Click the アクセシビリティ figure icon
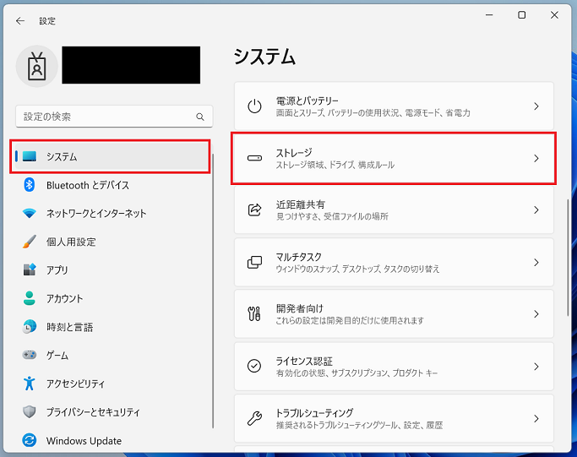Image resolution: width=577 pixels, height=457 pixels. click(x=30, y=384)
